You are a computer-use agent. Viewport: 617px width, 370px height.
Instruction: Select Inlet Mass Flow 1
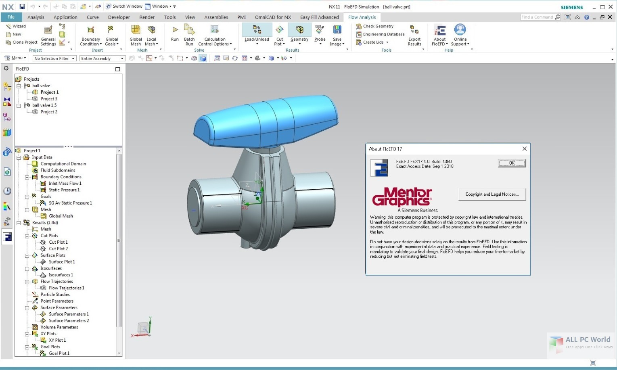(x=65, y=184)
